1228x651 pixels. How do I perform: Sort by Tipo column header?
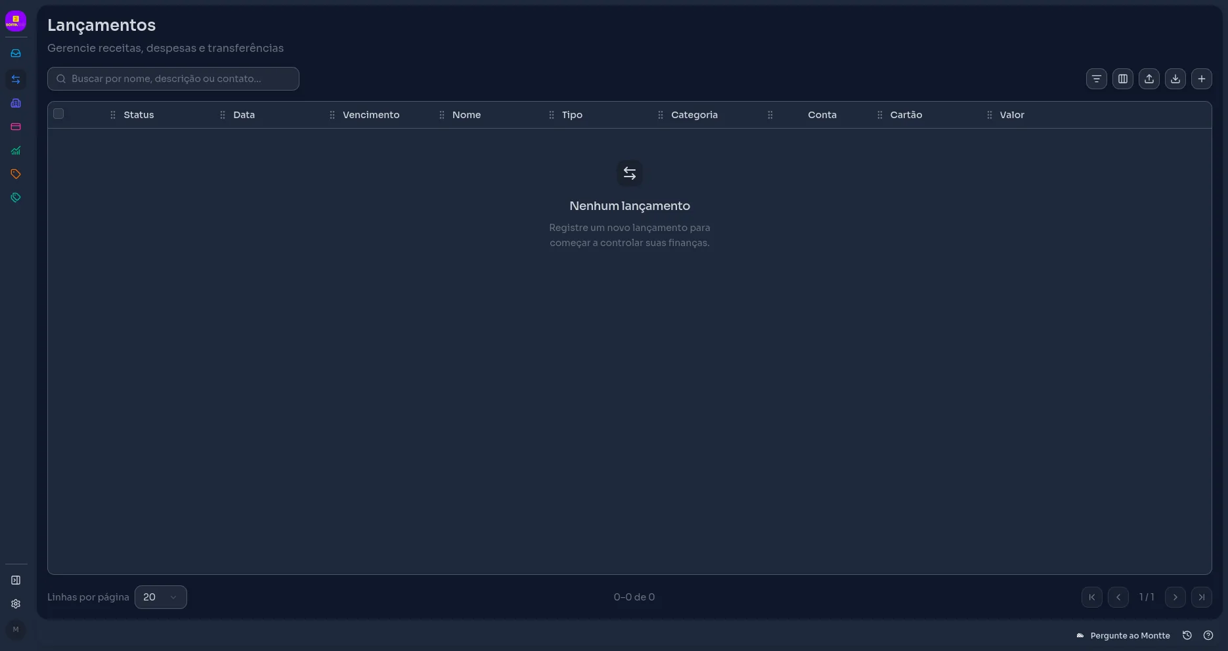pyautogui.click(x=572, y=115)
